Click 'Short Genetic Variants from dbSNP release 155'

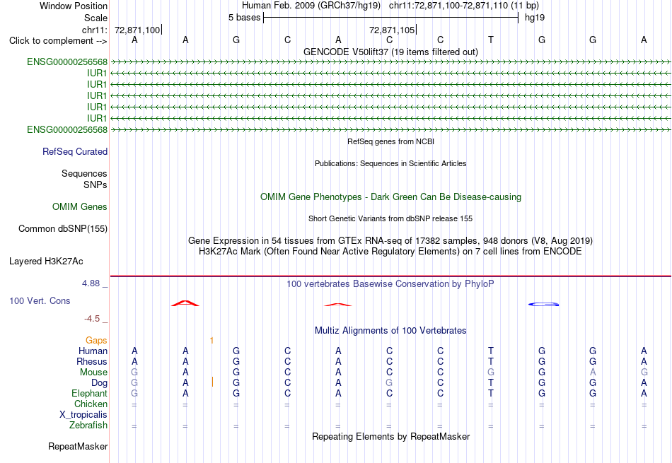[x=390, y=218]
